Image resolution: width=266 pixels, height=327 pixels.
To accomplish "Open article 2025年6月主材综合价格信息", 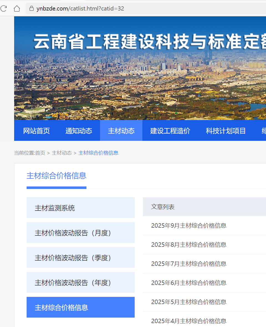I will 189,283.
